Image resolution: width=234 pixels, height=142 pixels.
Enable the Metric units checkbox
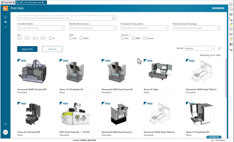[x=81, y=38]
